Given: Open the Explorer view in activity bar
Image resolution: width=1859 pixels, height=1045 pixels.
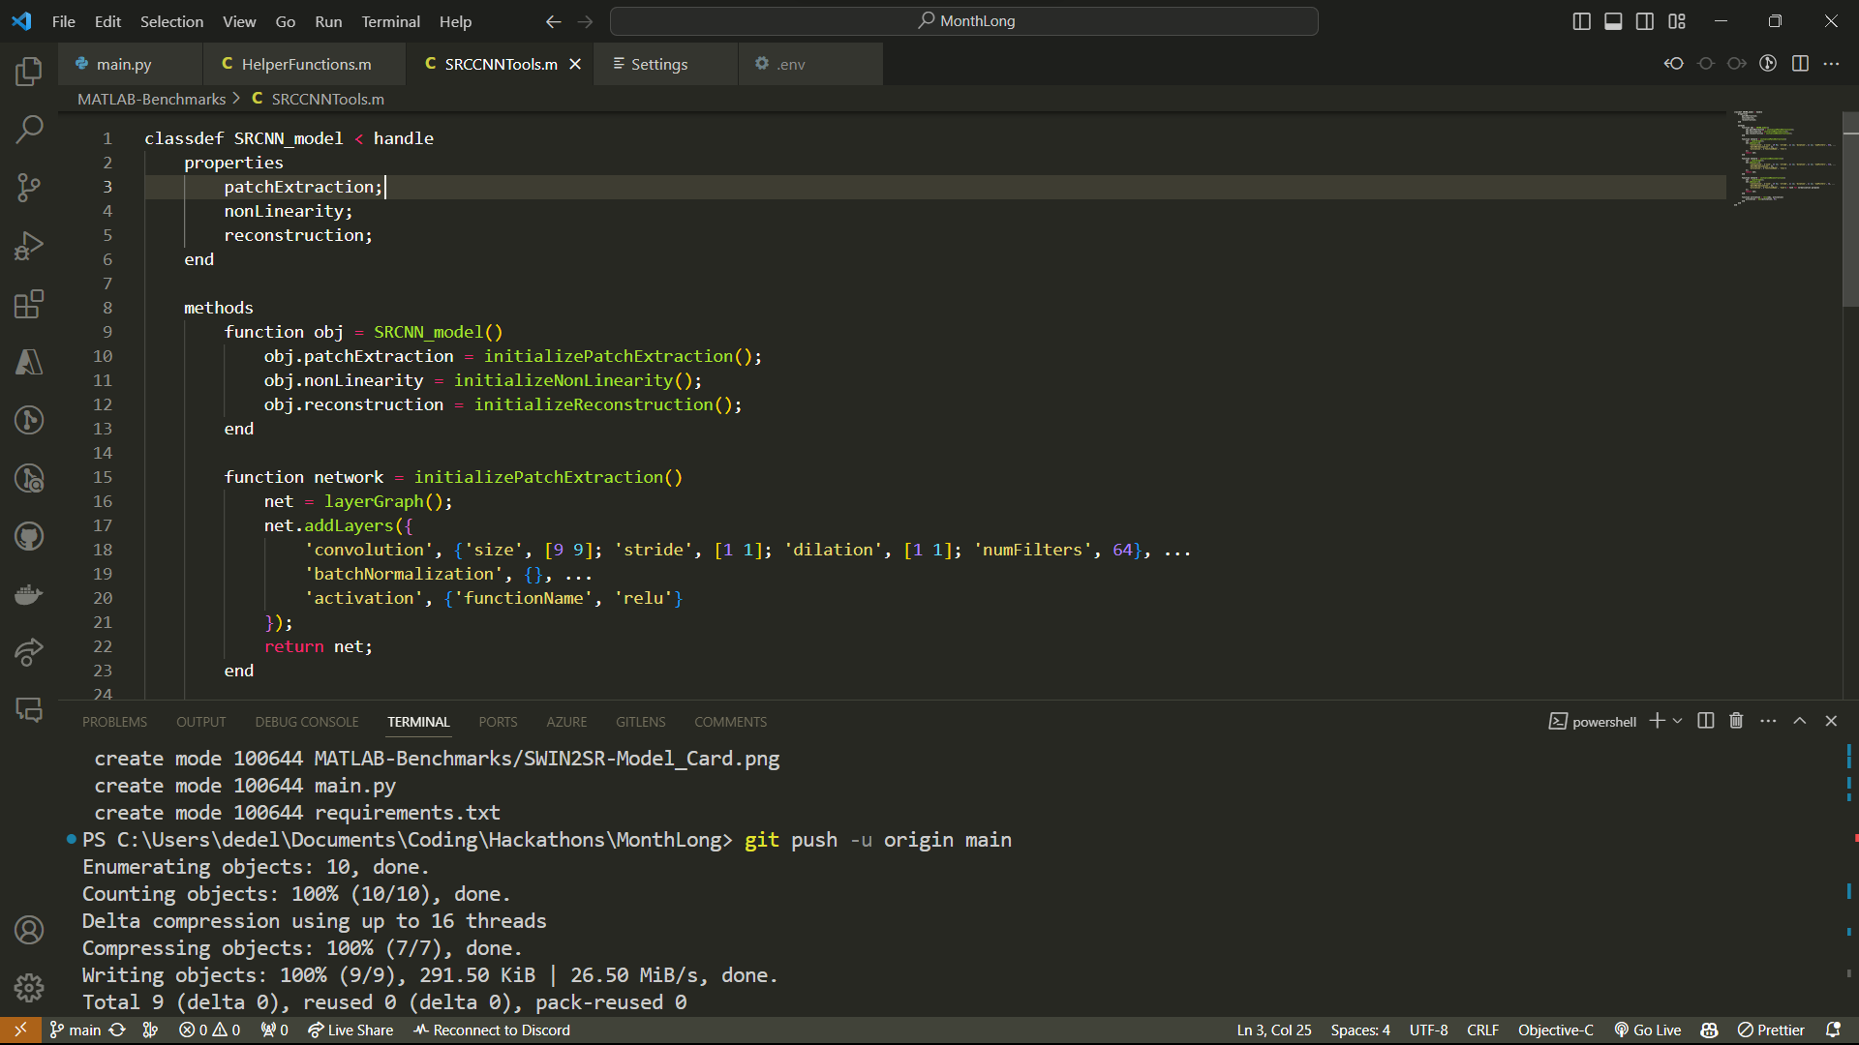Looking at the screenshot, I should pos(29,71).
